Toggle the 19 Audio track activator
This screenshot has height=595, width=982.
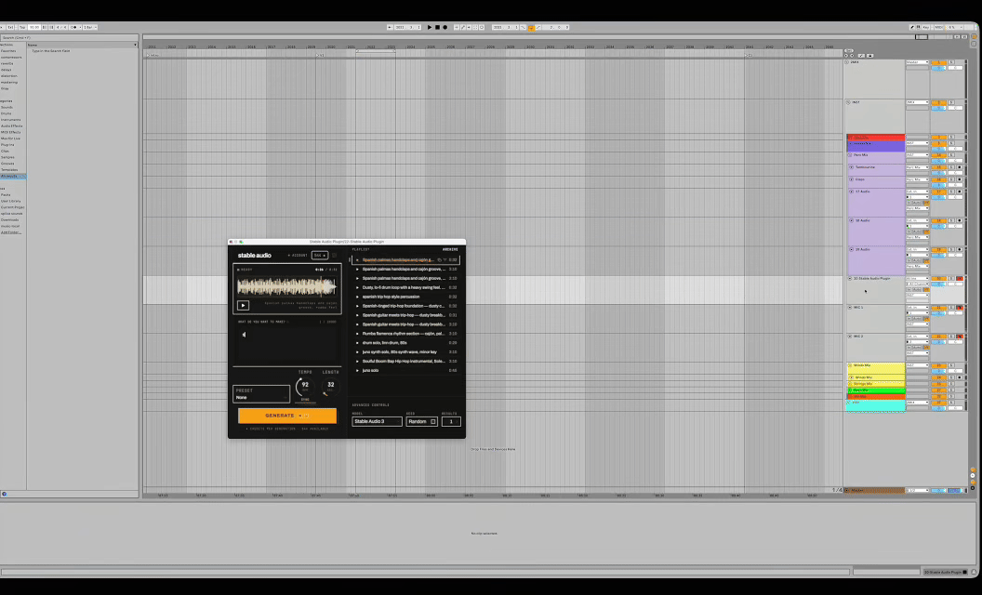(x=938, y=249)
